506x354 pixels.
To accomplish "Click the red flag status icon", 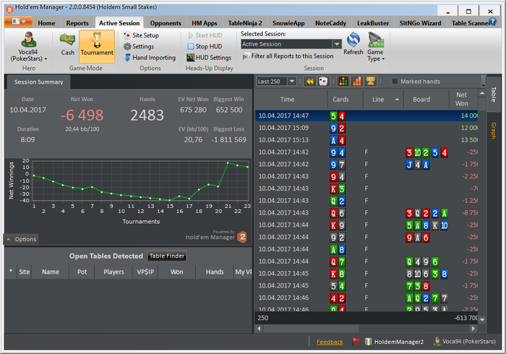I will [x=356, y=341].
